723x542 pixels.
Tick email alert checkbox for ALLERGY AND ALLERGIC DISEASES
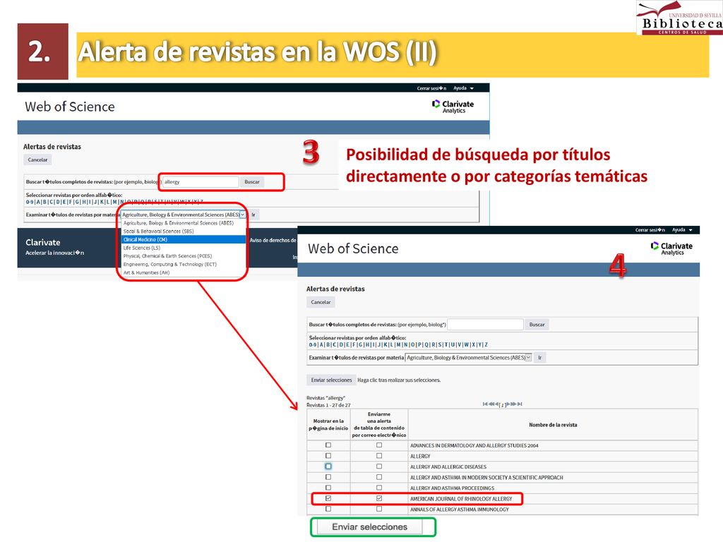tap(379, 466)
